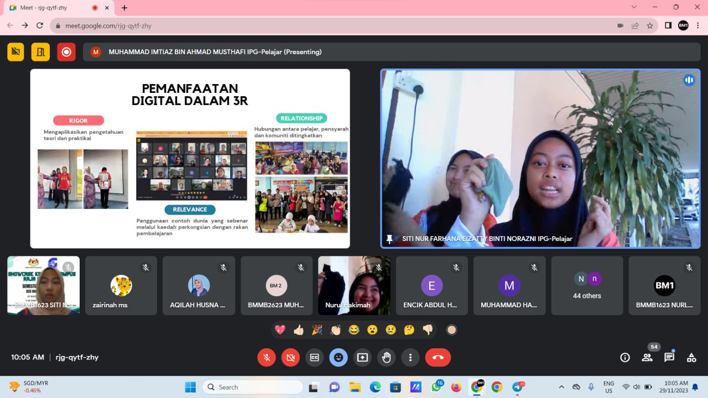Turn on the camera
This screenshot has height=398, width=708.
coord(290,358)
